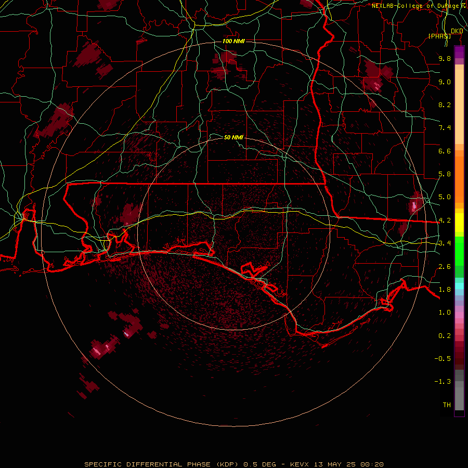Pick the bright green band of the color bar
Image resolution: width=468 pixels, height=468 pixels.
click(x=459, y=251)
